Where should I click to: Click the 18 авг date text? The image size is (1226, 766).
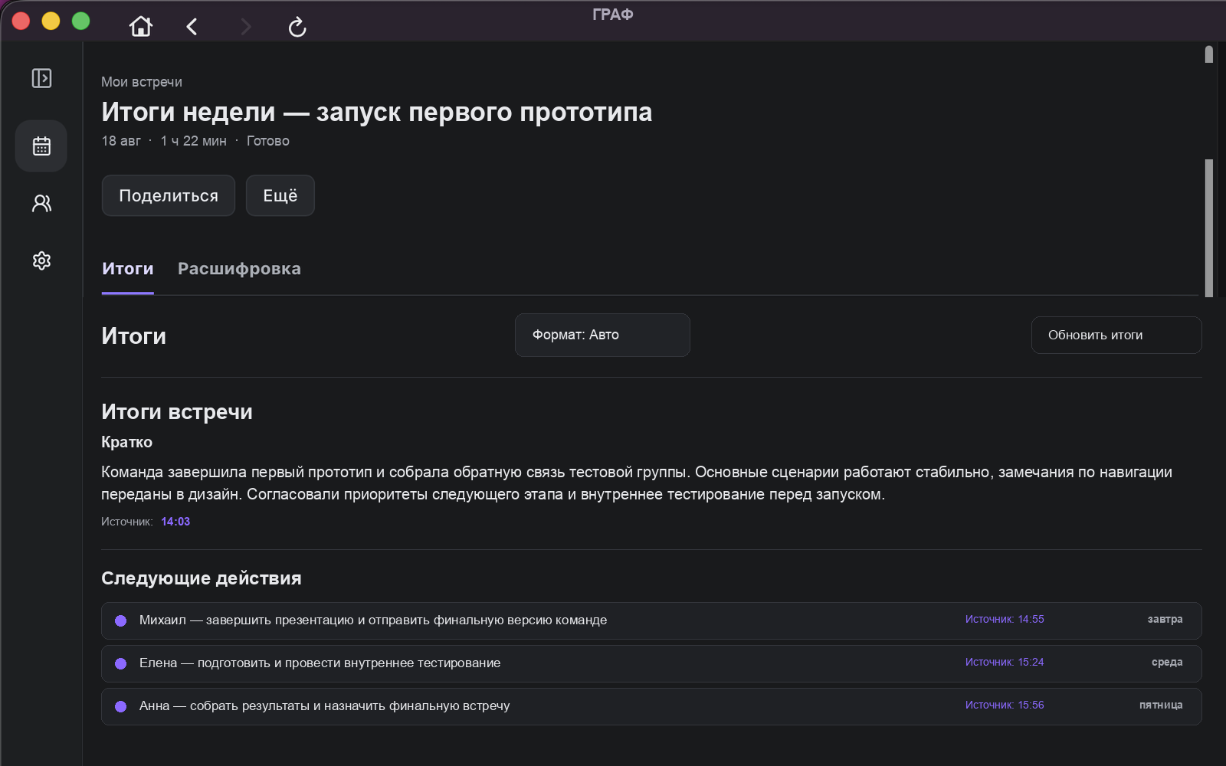tap(121, 141)
